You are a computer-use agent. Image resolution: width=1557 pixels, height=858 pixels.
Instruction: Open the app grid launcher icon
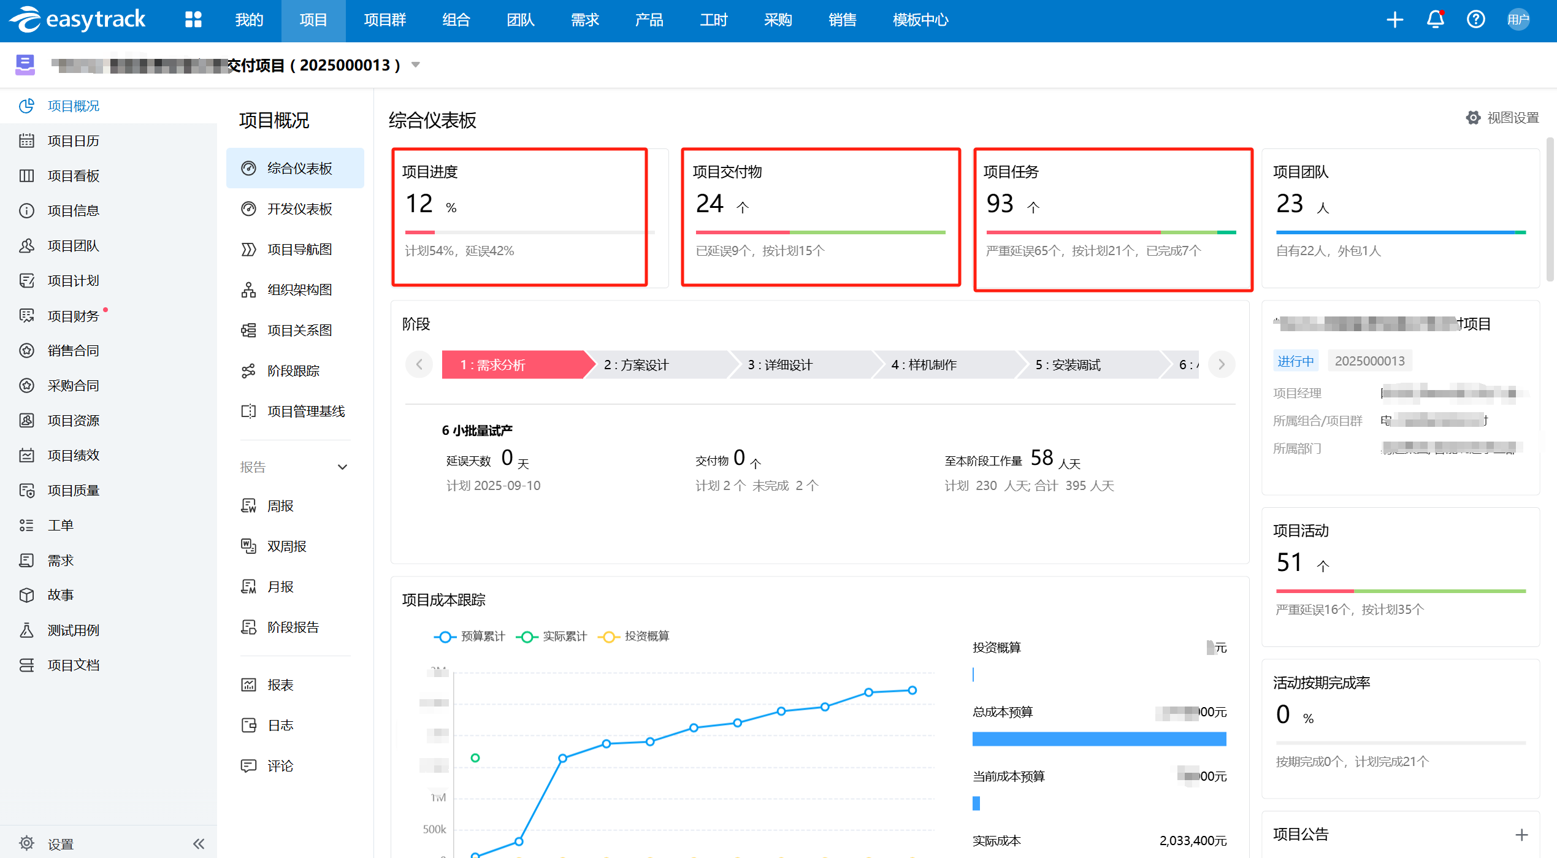click(x=193, y=20)
